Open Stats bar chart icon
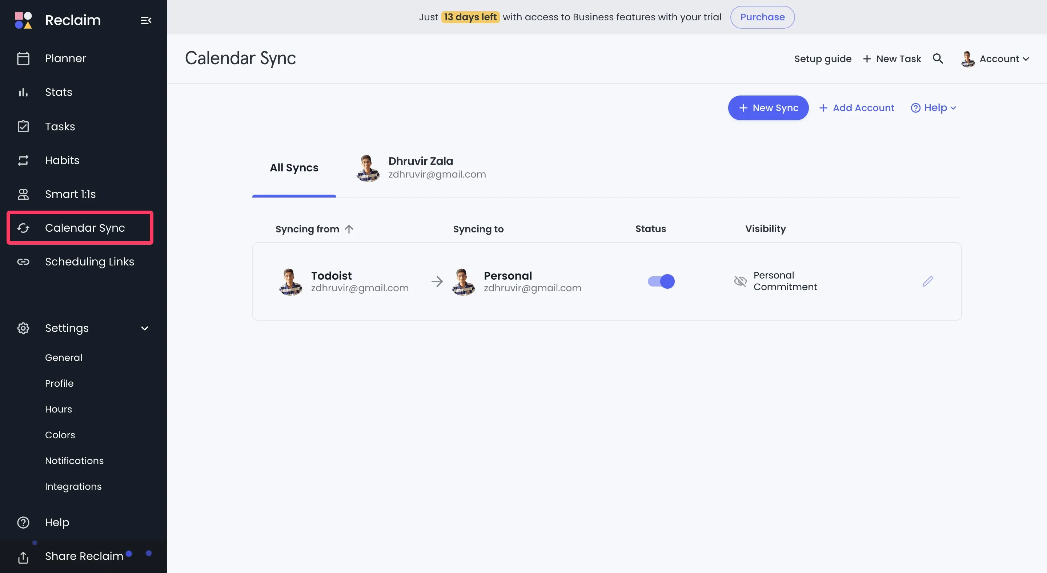Image resolution: width=1047 pixels, height=573 pixels. (x=23, y=92)
